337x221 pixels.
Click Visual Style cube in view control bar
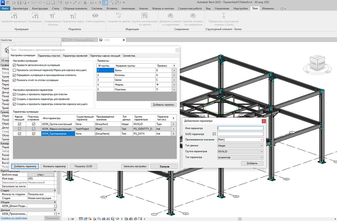coord(85,219)
